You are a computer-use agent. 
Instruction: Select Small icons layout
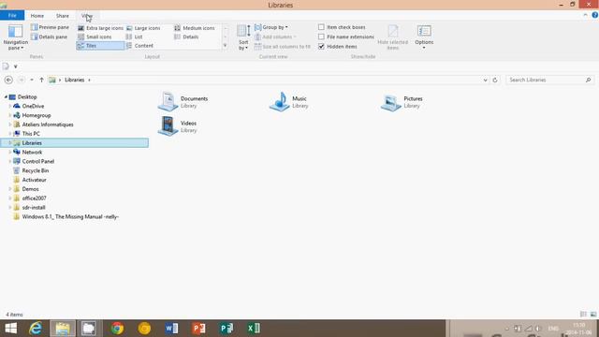point(95,37)
